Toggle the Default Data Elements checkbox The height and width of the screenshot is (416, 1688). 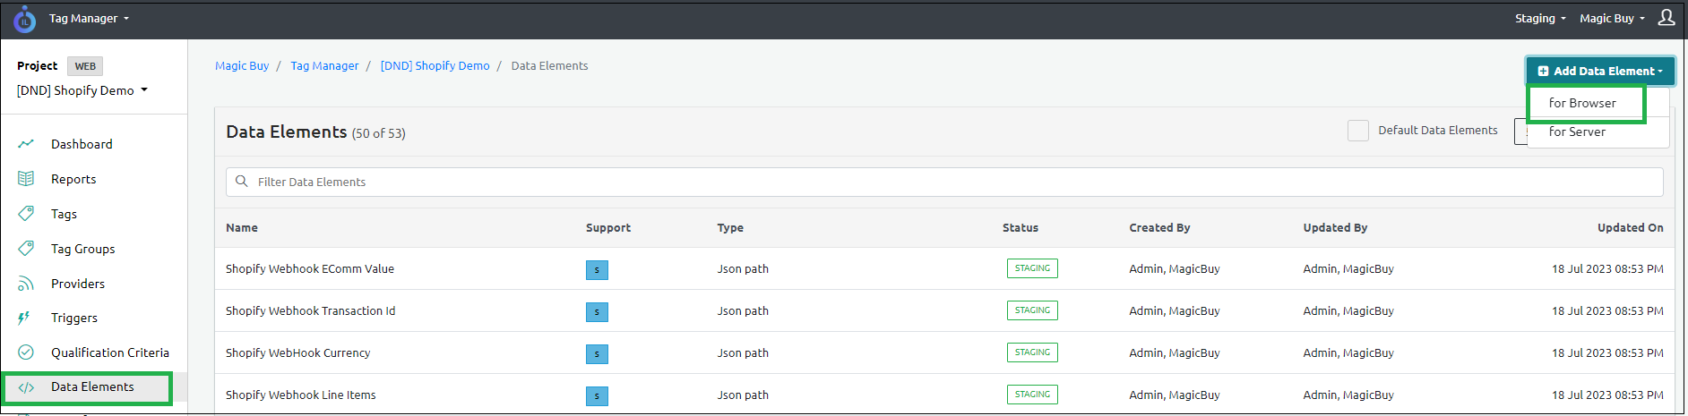pyautogui.click(x=1357, y=131)
